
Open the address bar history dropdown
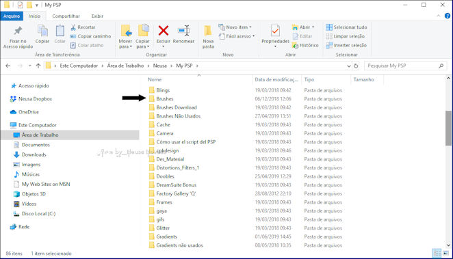point(349,66)
